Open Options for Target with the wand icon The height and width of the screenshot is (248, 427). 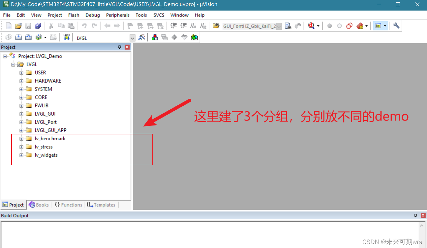pyautogui.click(x=142, y=37)
